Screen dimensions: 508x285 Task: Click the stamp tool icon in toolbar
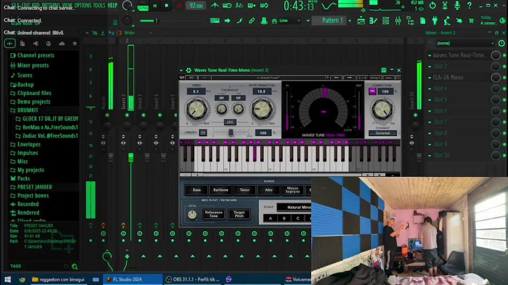point(264,21)
